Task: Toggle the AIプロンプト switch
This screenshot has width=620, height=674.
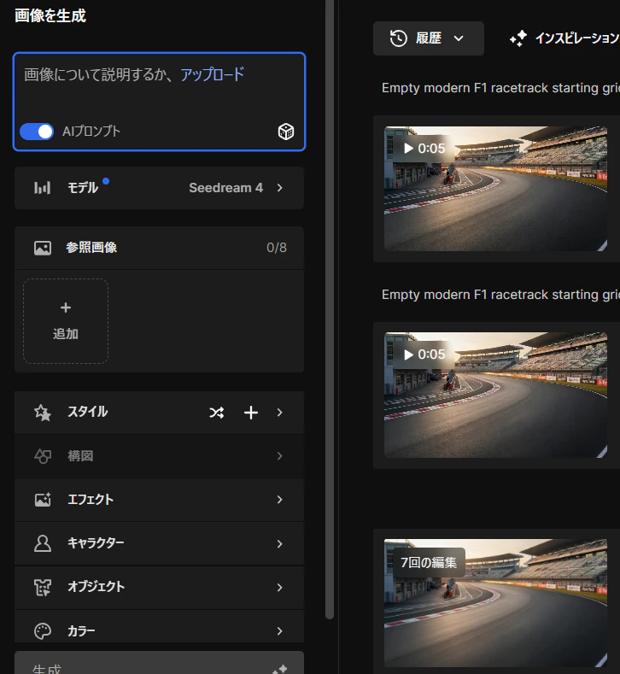Action: (x=37, y=132)
